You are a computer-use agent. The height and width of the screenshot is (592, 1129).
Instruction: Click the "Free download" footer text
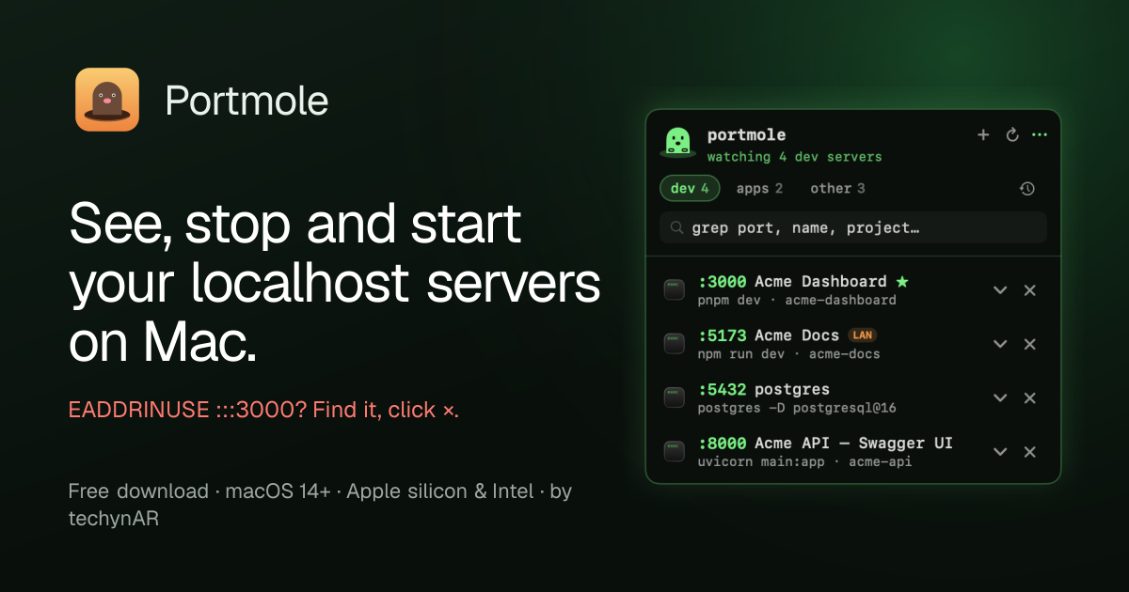point(138,491)
